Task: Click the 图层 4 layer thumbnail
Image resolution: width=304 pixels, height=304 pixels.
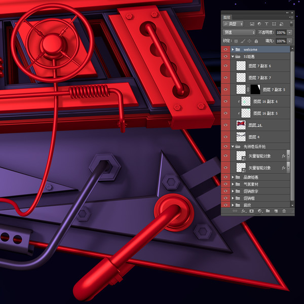Action: click(x=241, y=137)
